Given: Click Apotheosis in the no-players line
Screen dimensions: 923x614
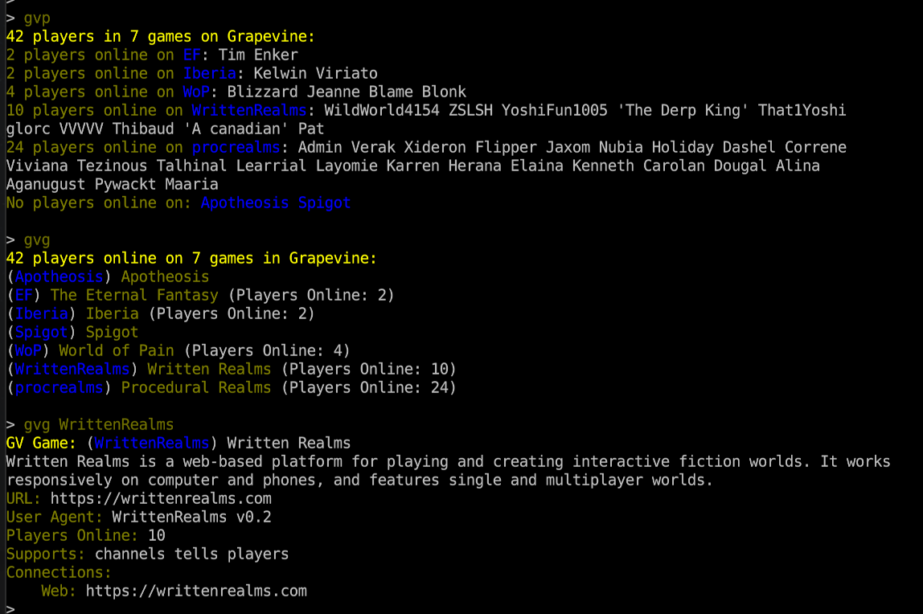Looking at the screenshot, I should coord(245,203).
